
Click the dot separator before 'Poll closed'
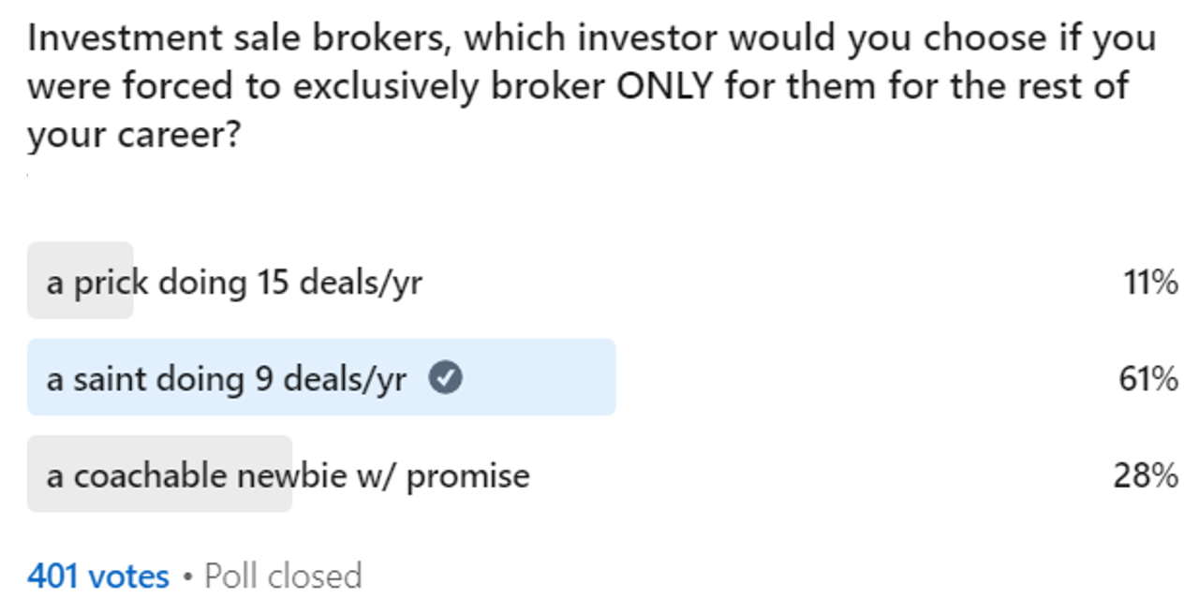[187, 577]
